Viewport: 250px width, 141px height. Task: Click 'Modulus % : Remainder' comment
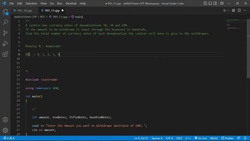click(x=43, y=46)
